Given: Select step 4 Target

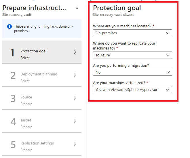Looking at the screenshot, I should [x=42, y=121].
